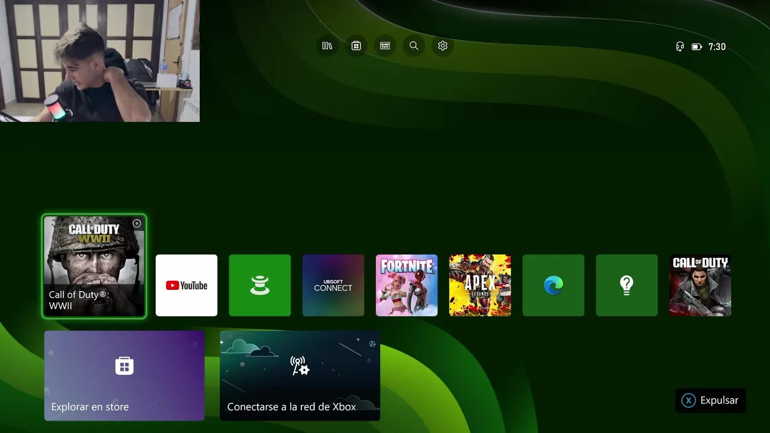This screenshot has width=770, height=433.
Task: Open Conectarse a la red de Xbox card
Action: [x=300, y=375]
